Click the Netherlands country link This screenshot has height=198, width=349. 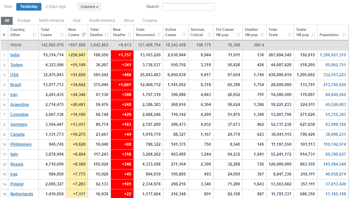coord(22,194)
